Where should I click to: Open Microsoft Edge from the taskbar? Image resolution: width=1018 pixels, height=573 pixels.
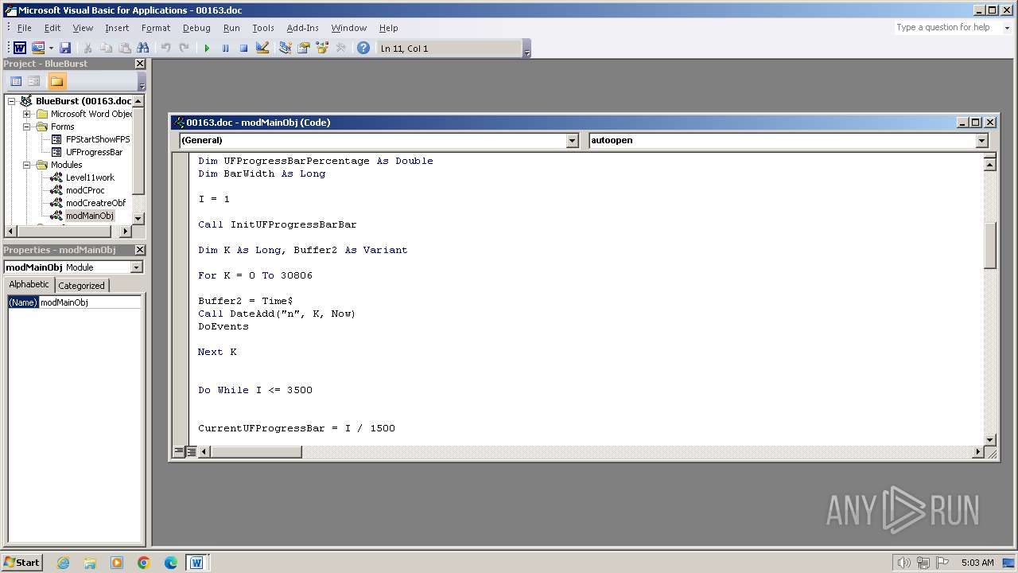pyautogui.click(x=170, y=563)
